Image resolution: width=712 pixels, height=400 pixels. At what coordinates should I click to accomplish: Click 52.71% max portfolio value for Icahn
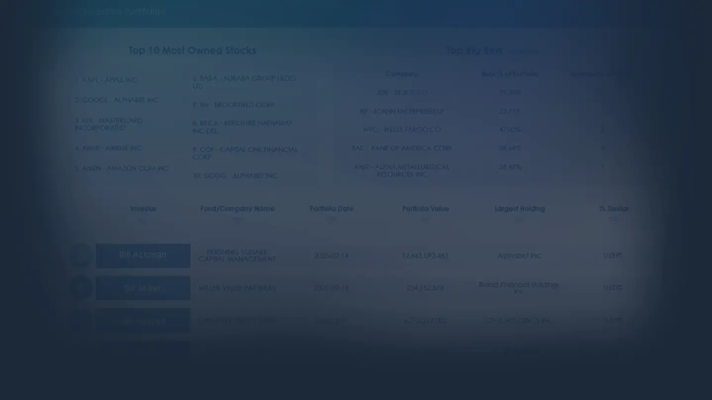509,111
